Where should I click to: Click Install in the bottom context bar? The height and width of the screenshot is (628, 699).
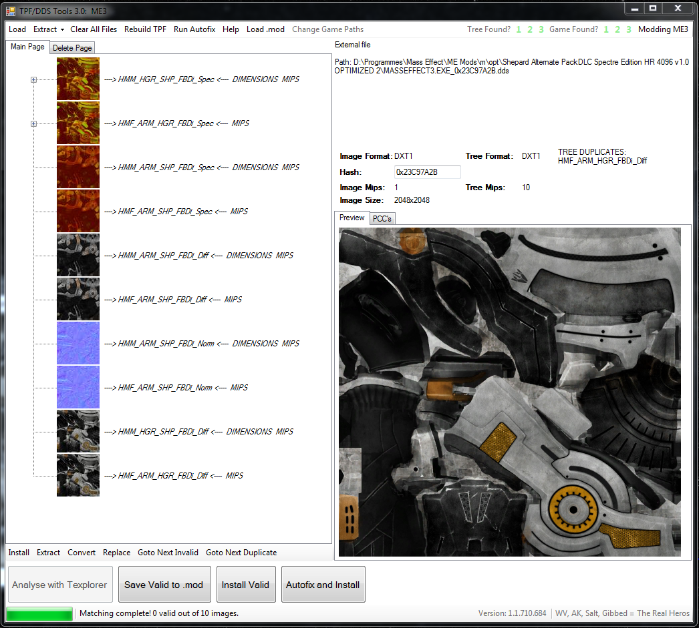[x=19, y=553]
